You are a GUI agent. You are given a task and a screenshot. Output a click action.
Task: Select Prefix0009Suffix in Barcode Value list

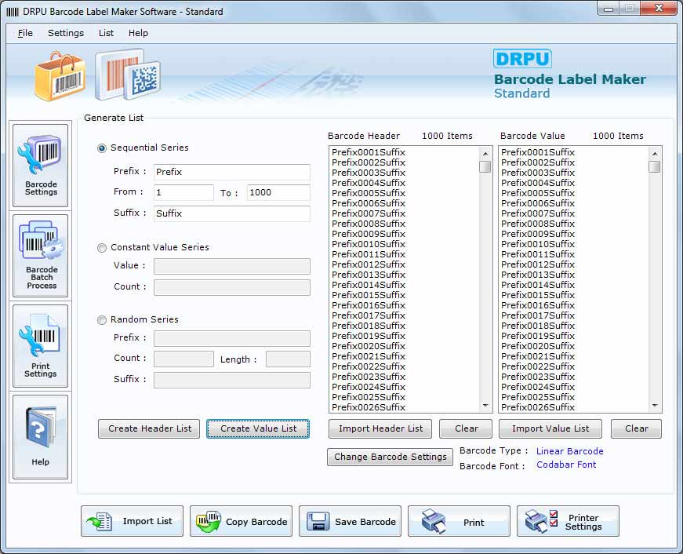(538, 234)
